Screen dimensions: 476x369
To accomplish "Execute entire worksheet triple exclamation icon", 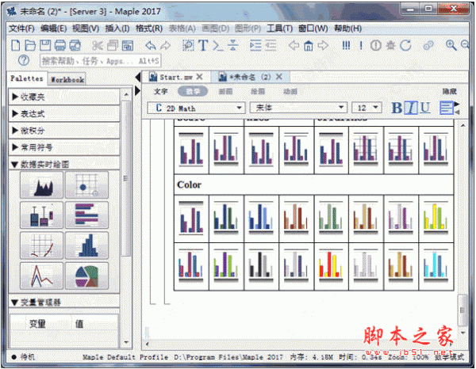I will coord(346,45).
